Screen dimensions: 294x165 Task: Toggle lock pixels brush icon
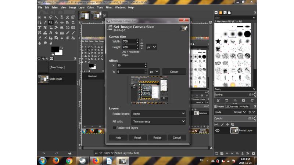coord(222,124)
